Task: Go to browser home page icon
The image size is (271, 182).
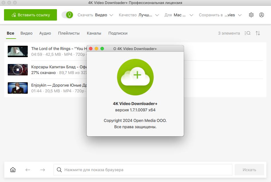Action: [x=13, y=170]
